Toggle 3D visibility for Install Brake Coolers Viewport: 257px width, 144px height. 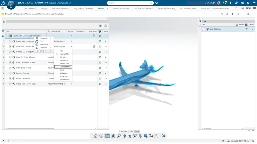tap(100, 68)
